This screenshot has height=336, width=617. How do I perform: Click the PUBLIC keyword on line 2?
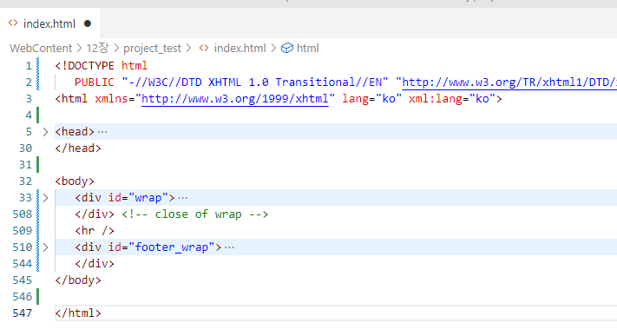point(94,82)
